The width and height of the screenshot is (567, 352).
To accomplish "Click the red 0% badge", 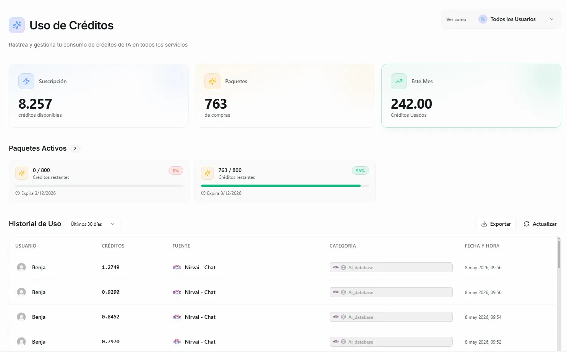I will tap(176, 170).
